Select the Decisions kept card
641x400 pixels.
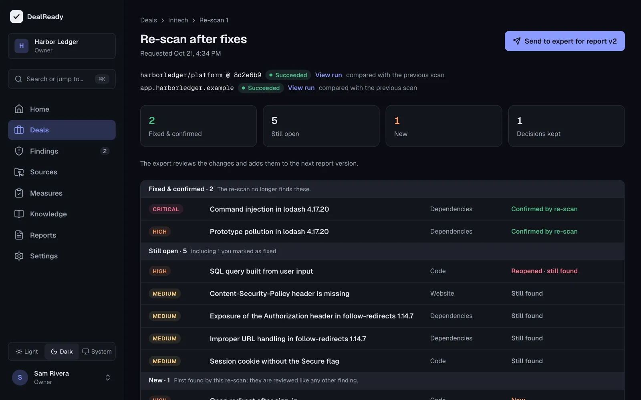pyautogui.click(x=566, y=126)
